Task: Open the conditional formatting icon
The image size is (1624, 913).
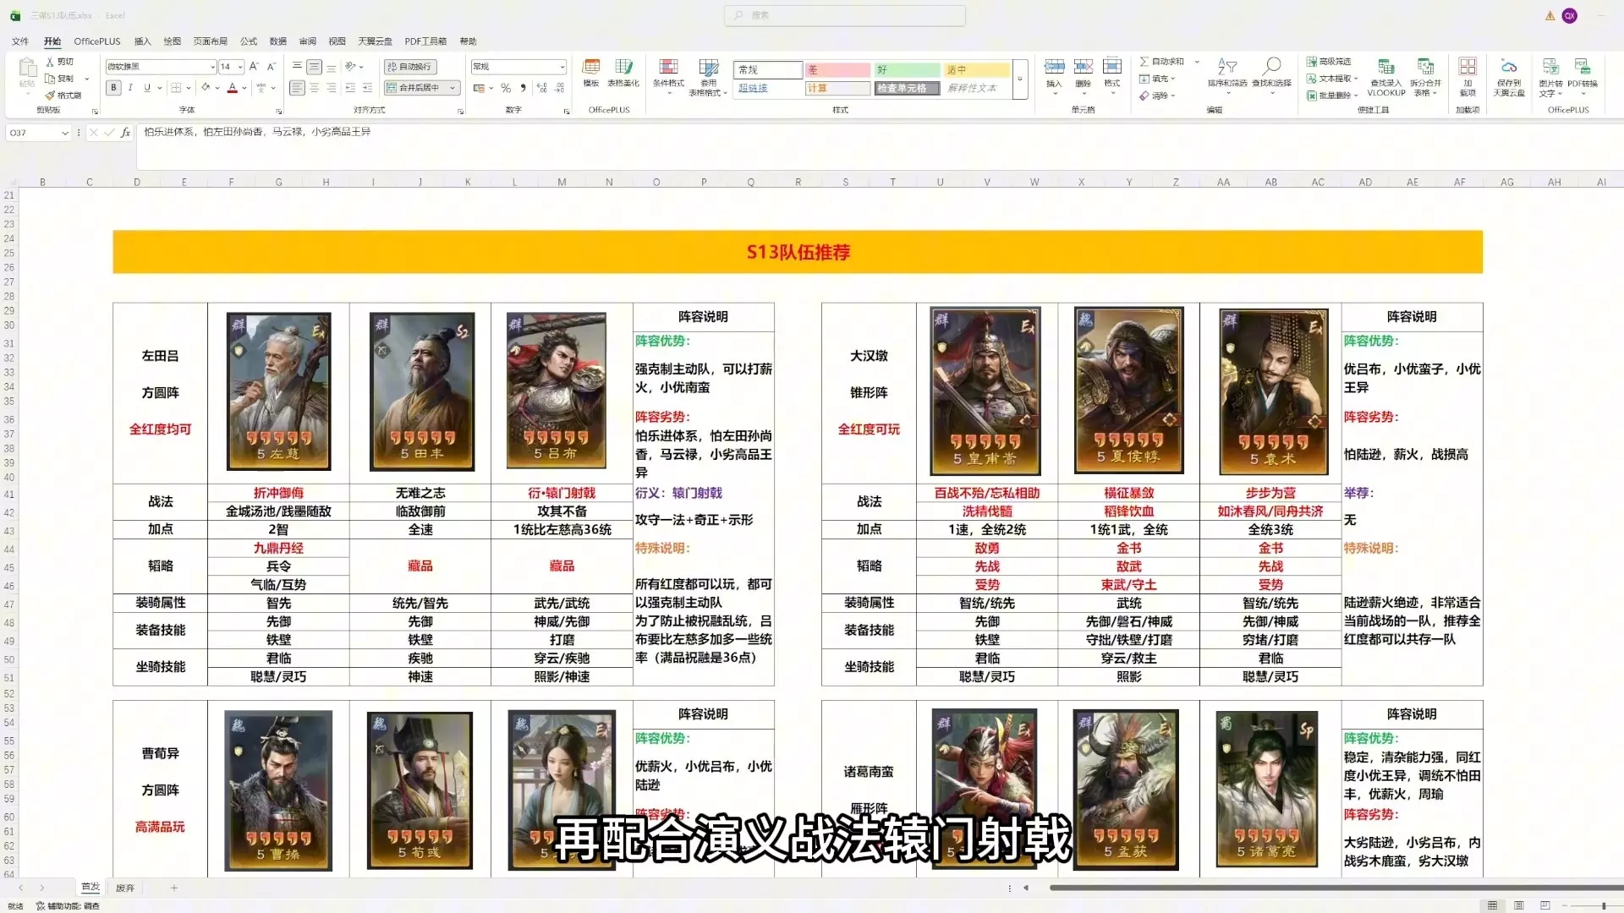Action: pos(668,68)
